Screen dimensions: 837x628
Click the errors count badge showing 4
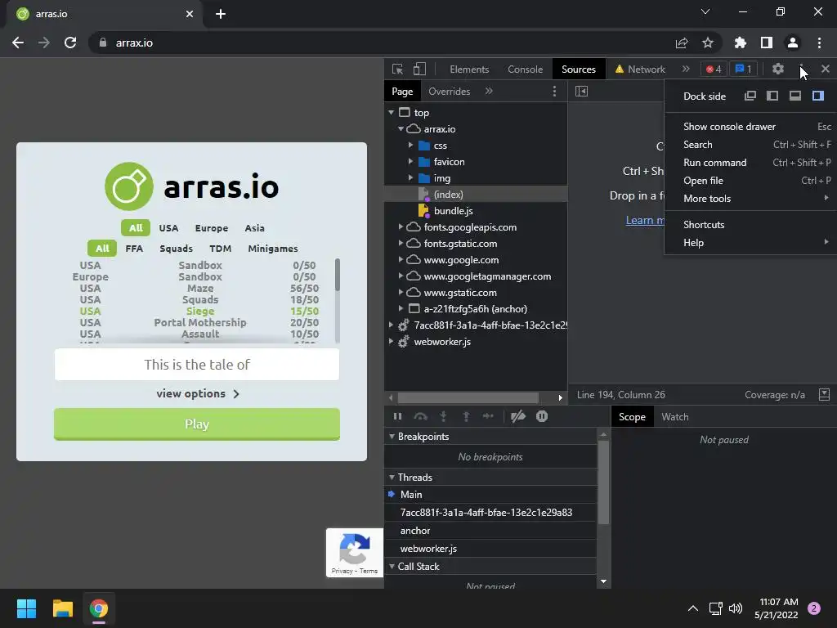(714, 69)
